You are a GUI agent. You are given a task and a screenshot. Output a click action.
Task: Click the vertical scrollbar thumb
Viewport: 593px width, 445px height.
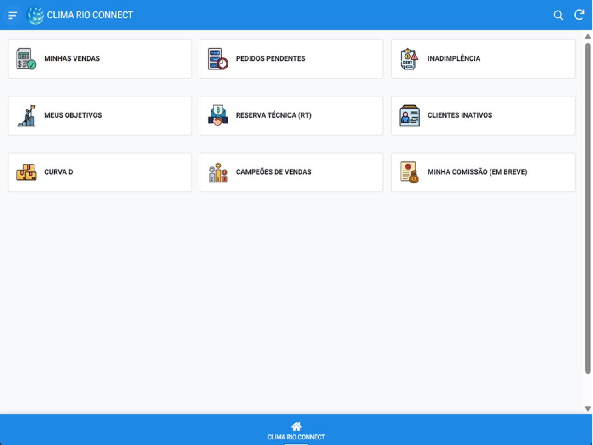(x=587, y=209)
